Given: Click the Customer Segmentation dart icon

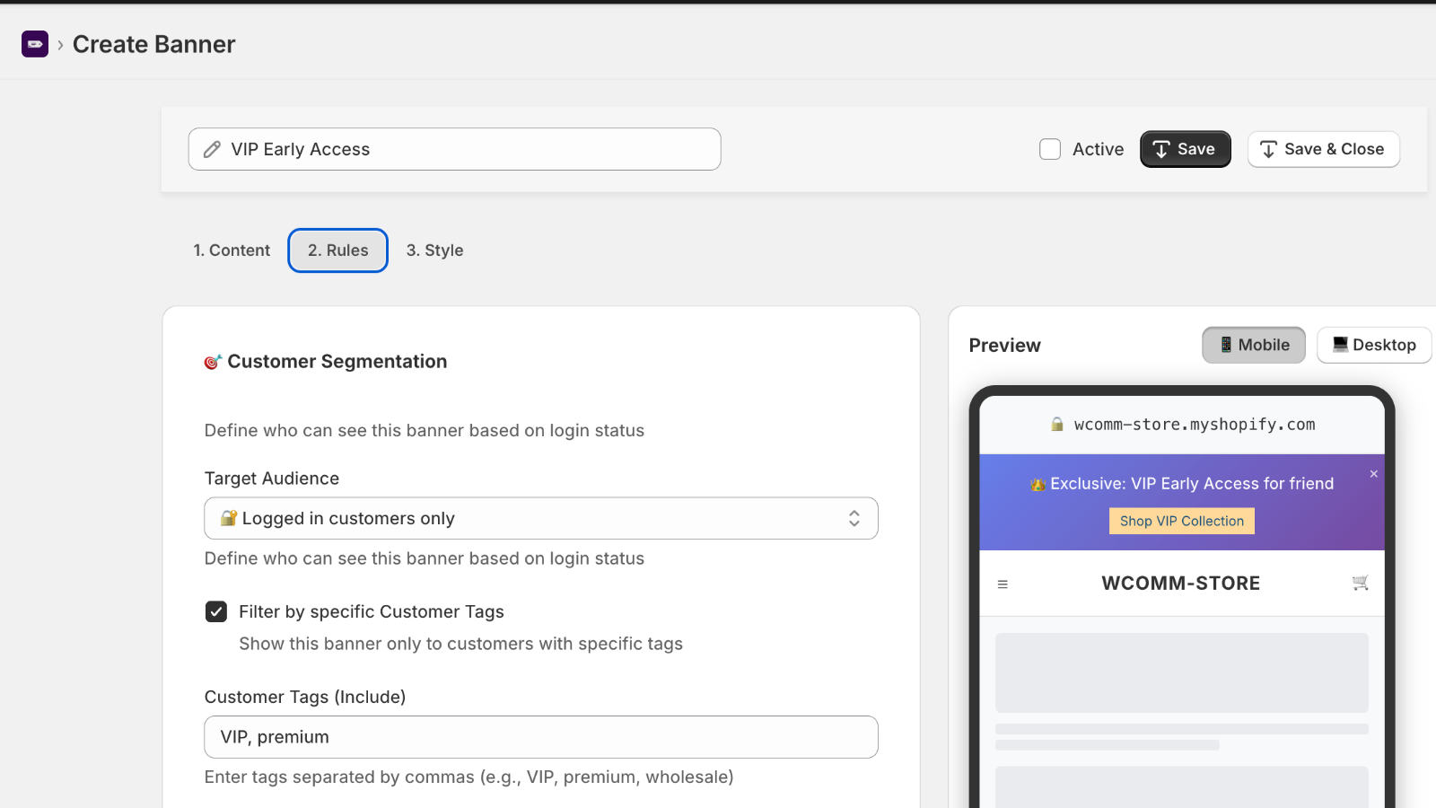Looking at the screenshot, I should pos(212,361).
